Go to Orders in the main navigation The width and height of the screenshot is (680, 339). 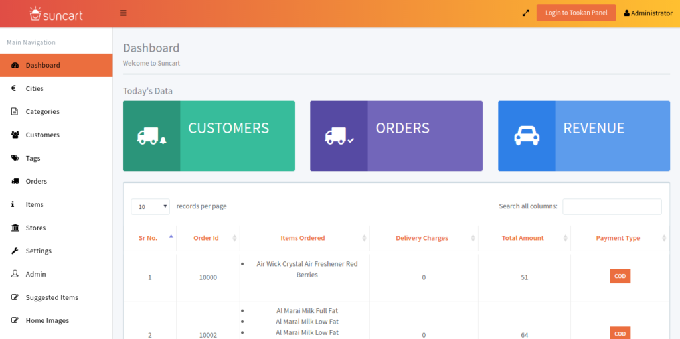pyautogui.click(x=37, y=181)
